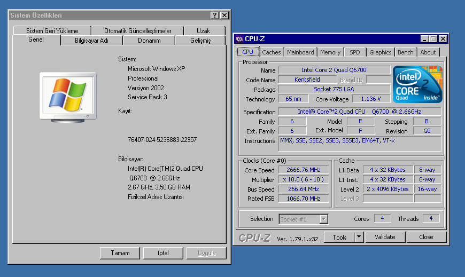The height and width of the screenshot is (277, 465).
Task: Select the CPU tab in CPU-Z
Action: [x=248, y=52]
